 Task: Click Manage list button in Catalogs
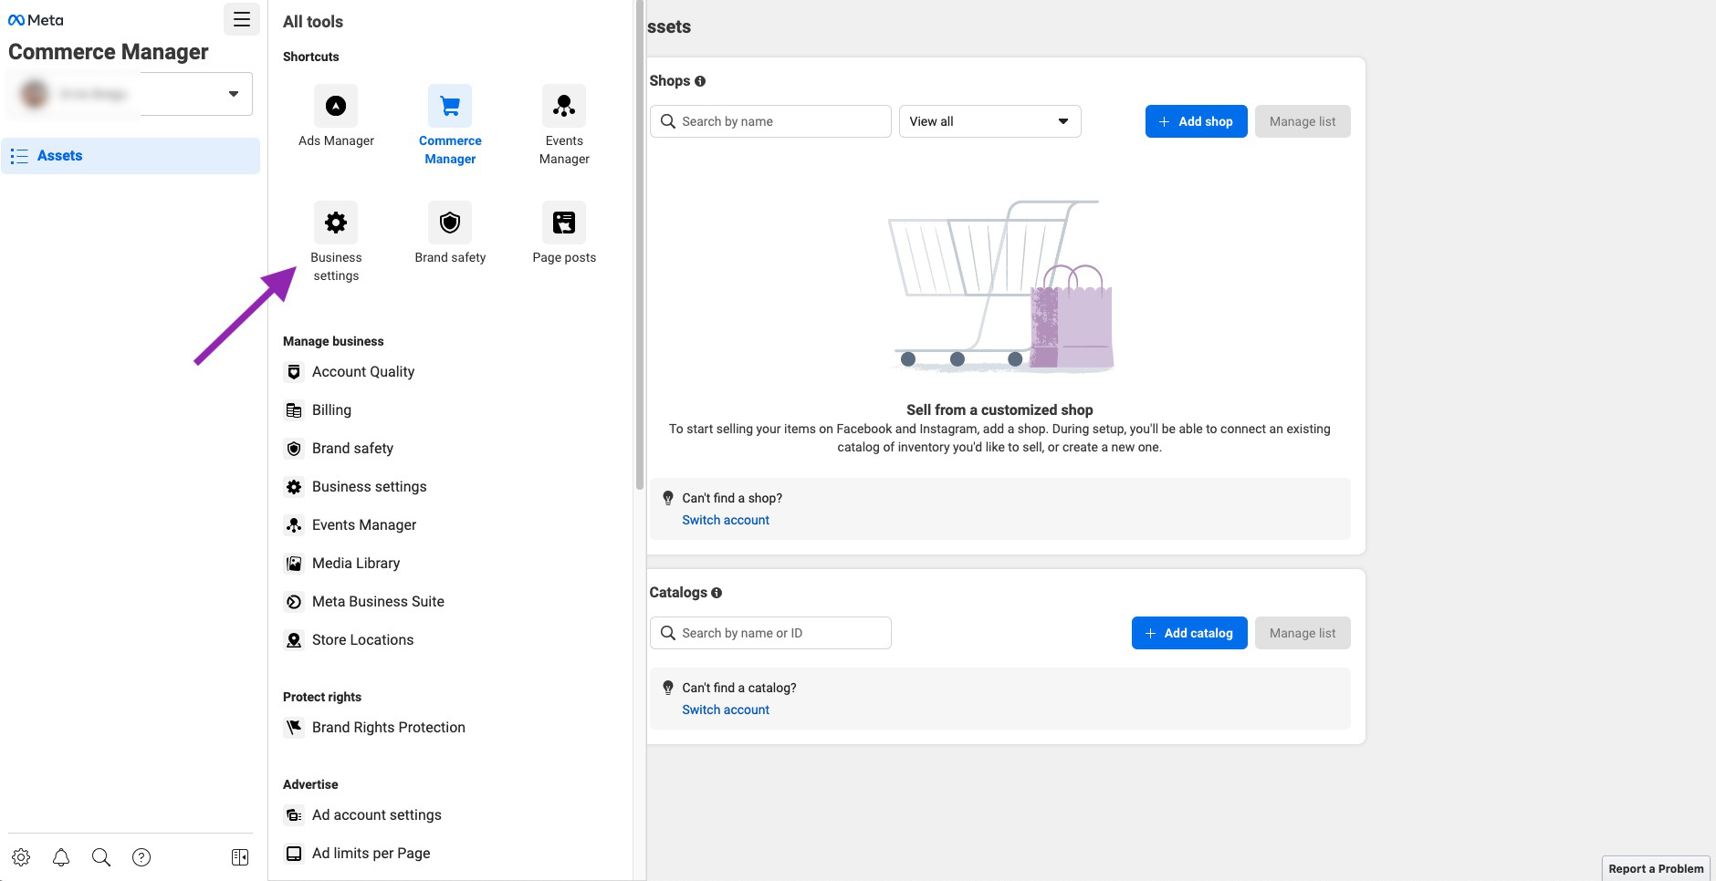coord(1303,633)
